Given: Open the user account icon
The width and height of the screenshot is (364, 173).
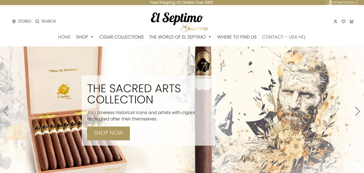Looking at the screenshot, I should [335, 21].
